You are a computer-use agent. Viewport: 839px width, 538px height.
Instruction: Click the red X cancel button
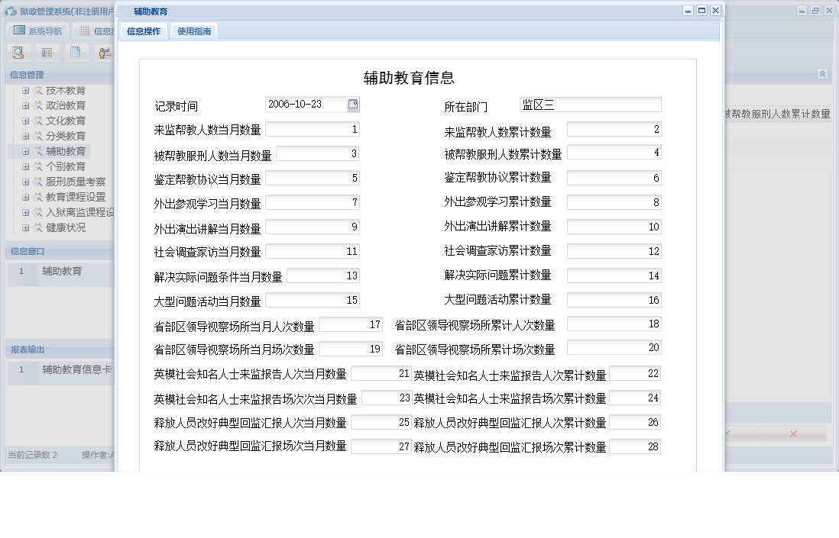click(794, 433)
